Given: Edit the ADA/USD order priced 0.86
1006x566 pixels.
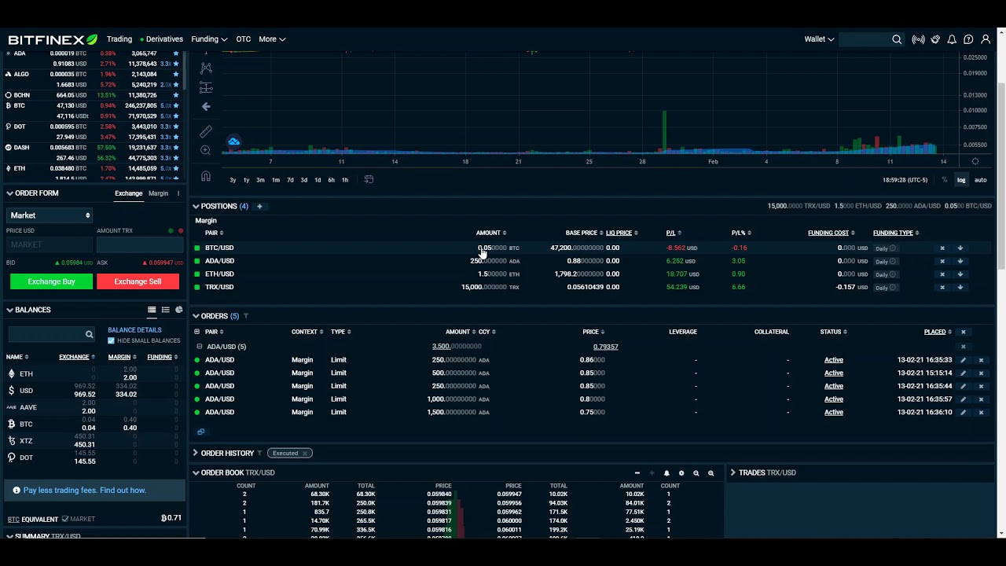Looking at the screenshot, I should point(963,360).
